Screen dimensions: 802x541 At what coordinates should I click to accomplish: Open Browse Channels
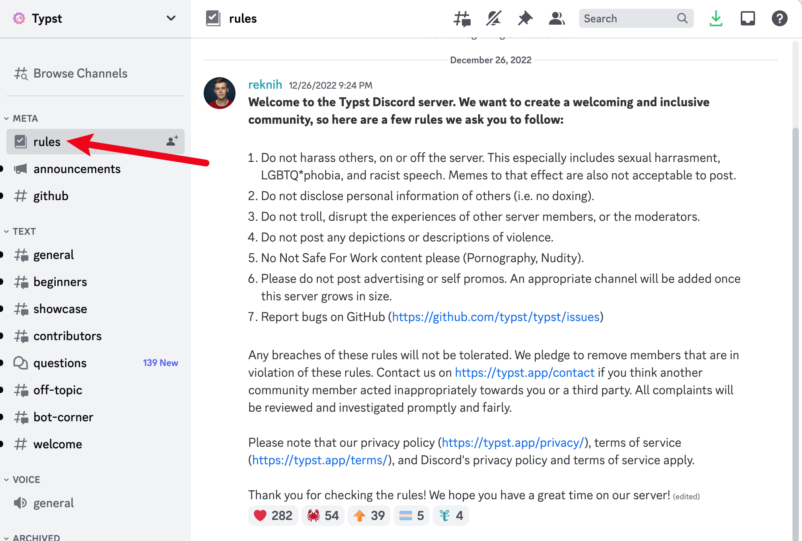(x=95, y=73)
